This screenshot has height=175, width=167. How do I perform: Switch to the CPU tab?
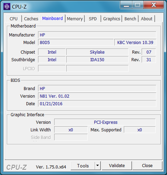click(x=14, y=19)
